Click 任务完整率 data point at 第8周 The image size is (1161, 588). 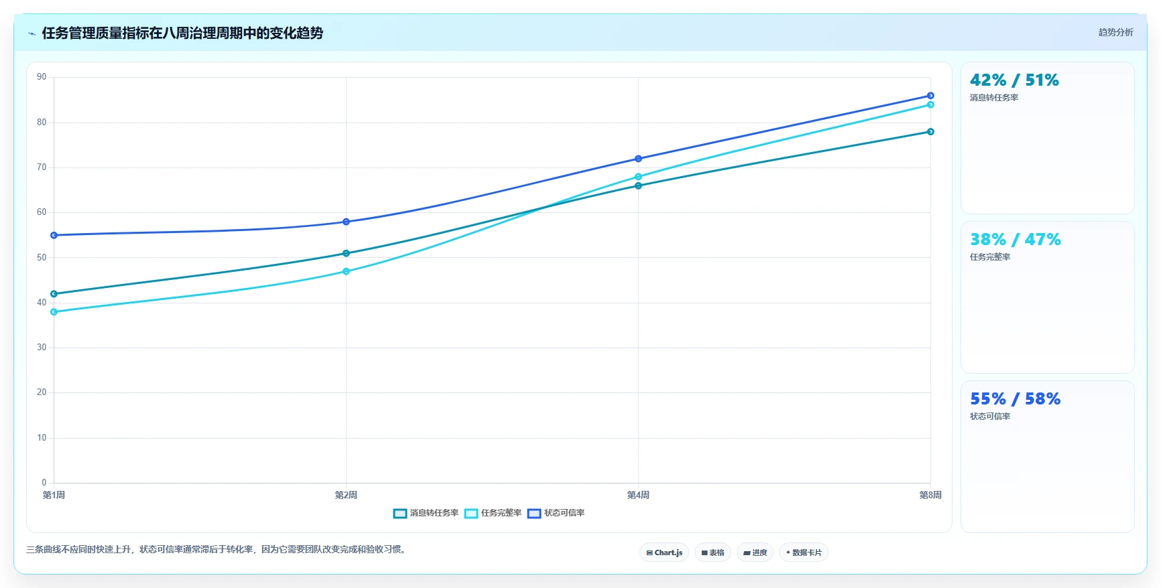coord(930,104)
